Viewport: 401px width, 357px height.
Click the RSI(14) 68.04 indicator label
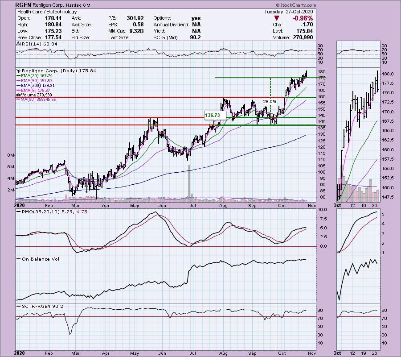(40, 44)
